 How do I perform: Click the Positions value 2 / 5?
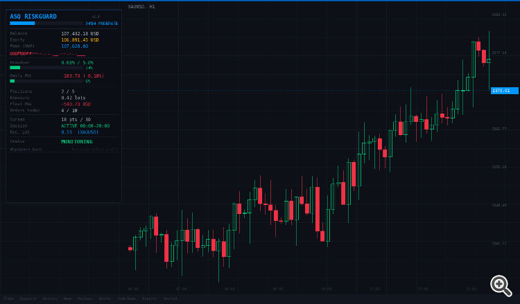click(x=68, y=91)
